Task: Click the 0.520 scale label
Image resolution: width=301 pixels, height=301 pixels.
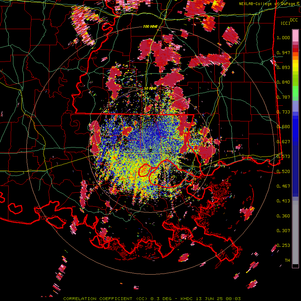Action: click(283, 171)
